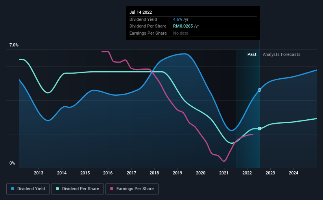Click the blue Dividend Yield data point marker
Viewport: 323px width, 200px height.
coord(260,90)
